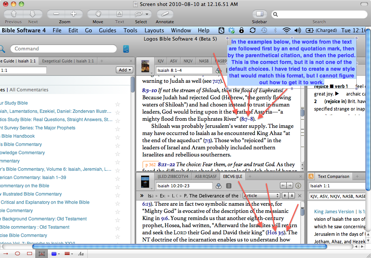Choose the Text selection tool
Viewport: 371px width, 258px height.
(x=119, y=14)
